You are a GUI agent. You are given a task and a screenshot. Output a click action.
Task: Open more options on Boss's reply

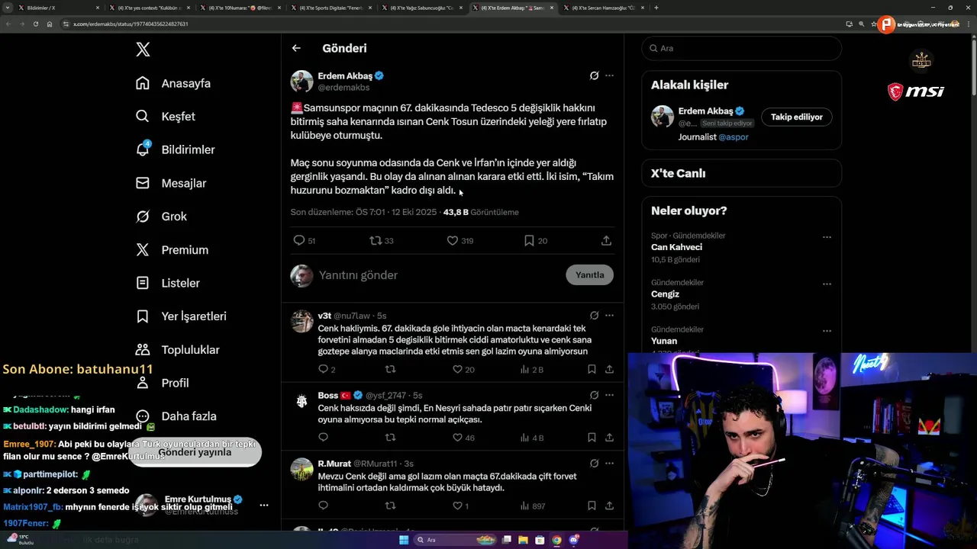tap(609, 395)
